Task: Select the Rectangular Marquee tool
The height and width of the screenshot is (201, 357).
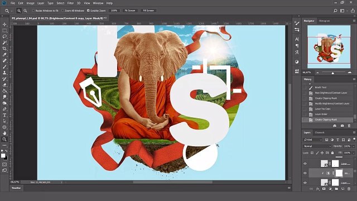Action: pos(4,31)
